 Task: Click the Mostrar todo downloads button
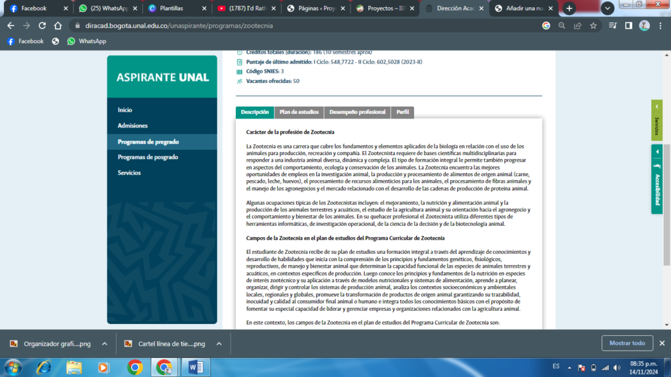coord(626,343)
